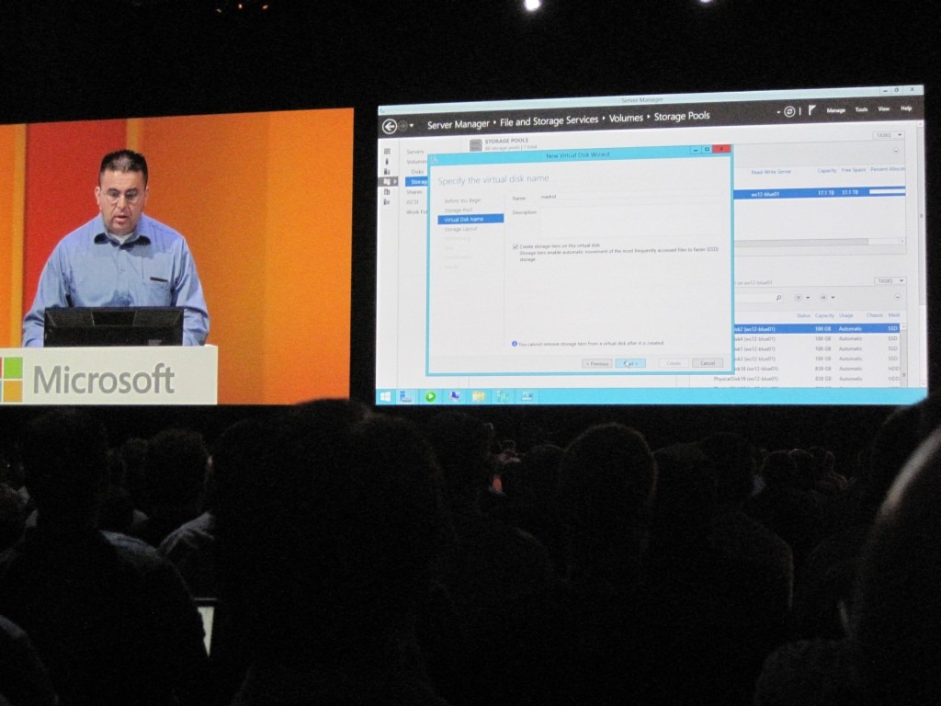Click the Storage Pools tile icon
This screenshot has width=941, height=706.
pyautogui.click(x=476, y=144)
